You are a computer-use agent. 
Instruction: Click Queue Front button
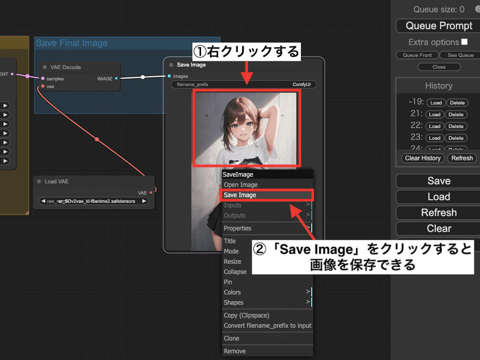coord(417,55)
